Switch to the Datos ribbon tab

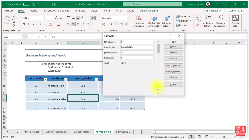94,11
